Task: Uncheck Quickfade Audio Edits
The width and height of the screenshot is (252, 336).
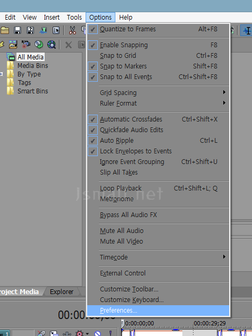Action: click(x=158, y=130)
